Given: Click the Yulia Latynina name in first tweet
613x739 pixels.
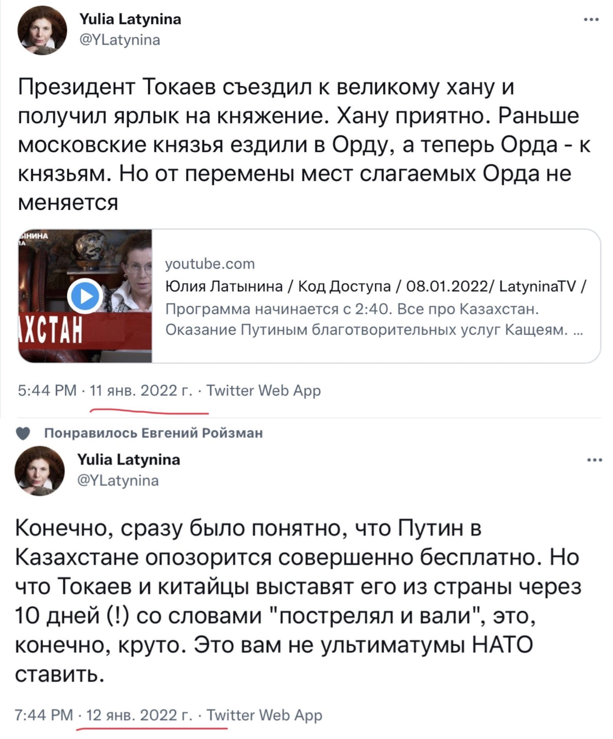Looking at the screenshot, I should [130, 19].
